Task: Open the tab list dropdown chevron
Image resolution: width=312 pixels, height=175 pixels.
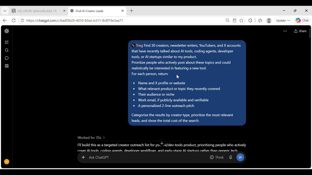Action: coord(5,11)
